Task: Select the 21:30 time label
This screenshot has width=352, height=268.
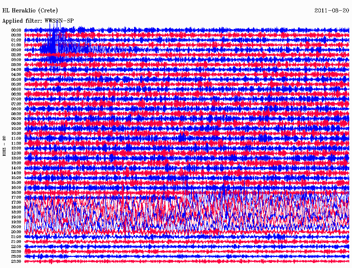Action: click(x=16, y=242)
